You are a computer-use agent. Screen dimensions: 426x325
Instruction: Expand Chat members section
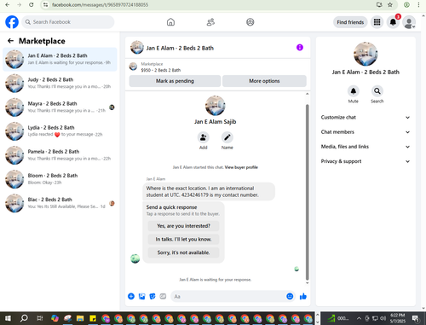pos(366,132)
